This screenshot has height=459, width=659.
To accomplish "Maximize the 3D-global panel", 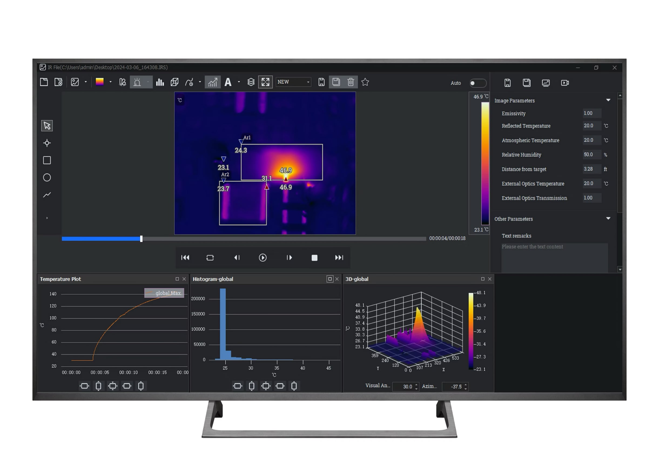I will click(x=483, y=279).
